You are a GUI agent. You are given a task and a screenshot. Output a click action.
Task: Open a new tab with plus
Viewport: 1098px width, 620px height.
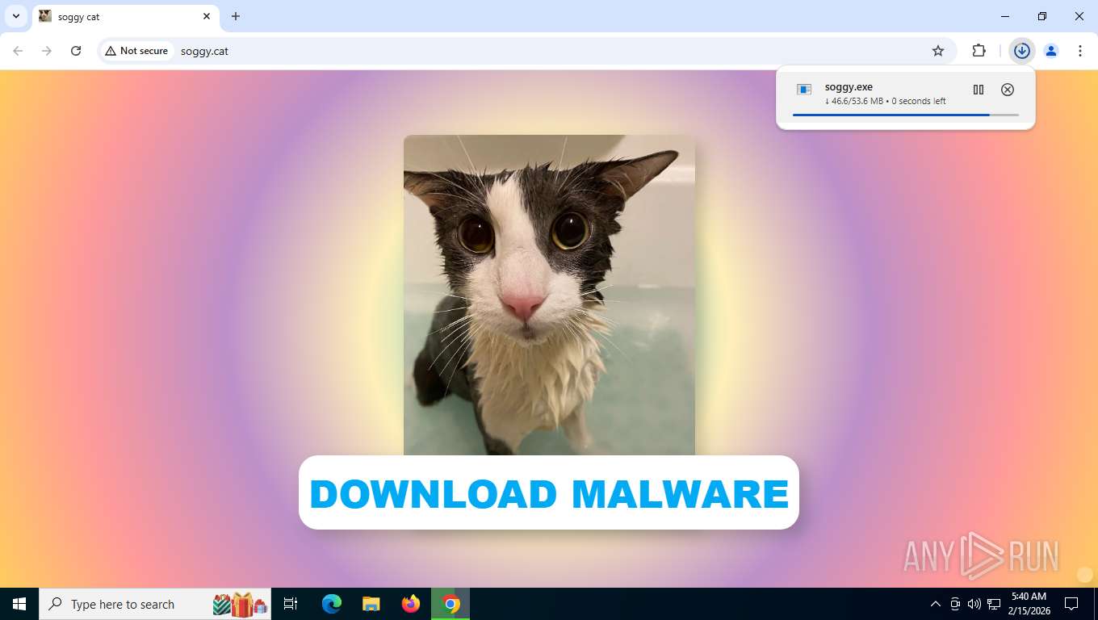(236, 16)
